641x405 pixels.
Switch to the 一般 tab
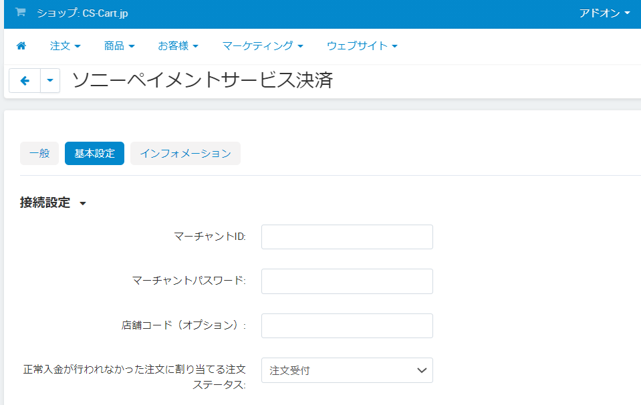click(39, 153)
